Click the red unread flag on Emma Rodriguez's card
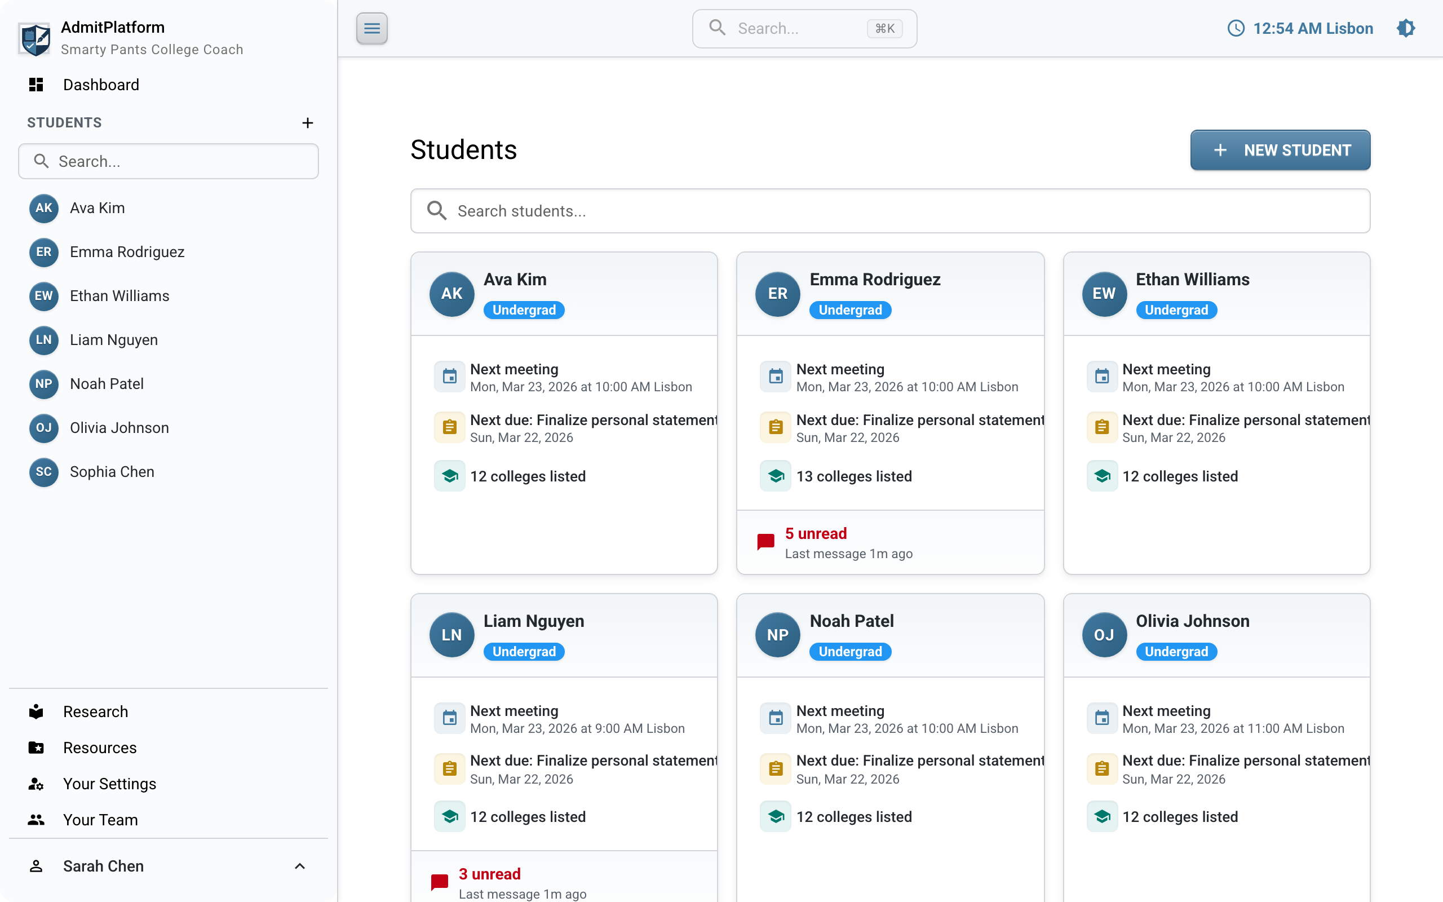This screenshot has height=902, width=1443. pos(765,542)
